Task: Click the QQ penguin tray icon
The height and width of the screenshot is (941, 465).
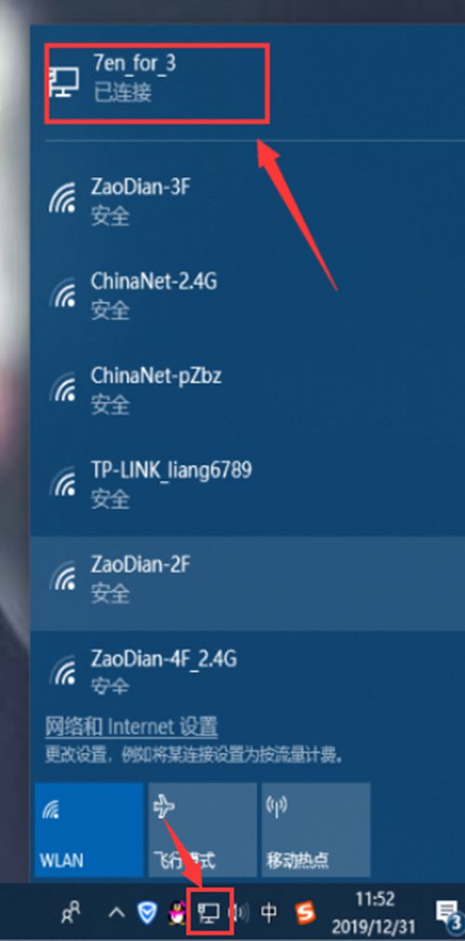Action: [177, 913]
